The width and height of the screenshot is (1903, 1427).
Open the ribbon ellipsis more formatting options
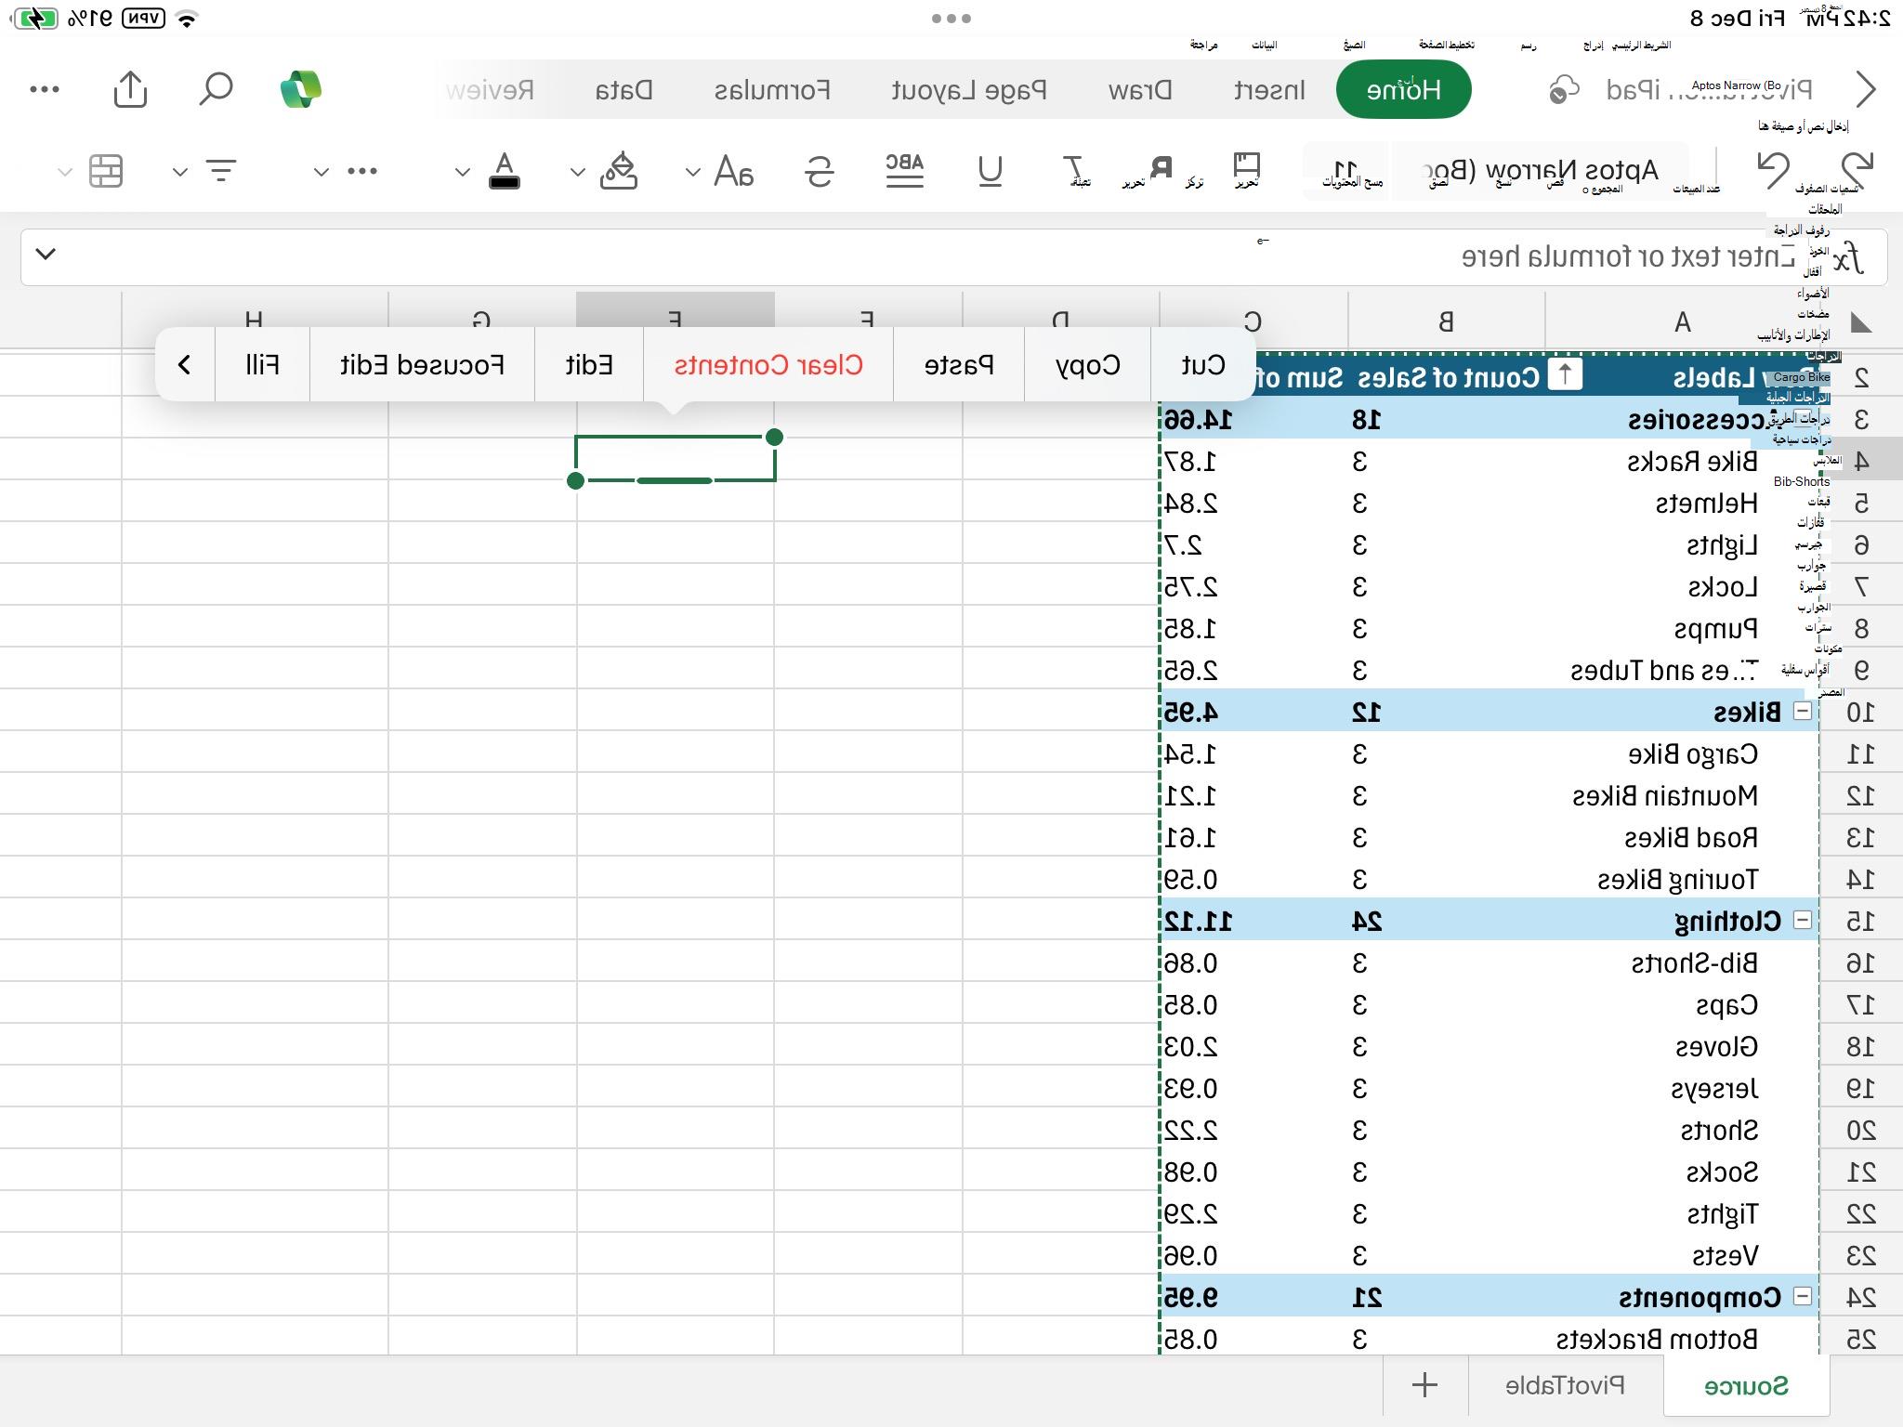coord(362,171)
